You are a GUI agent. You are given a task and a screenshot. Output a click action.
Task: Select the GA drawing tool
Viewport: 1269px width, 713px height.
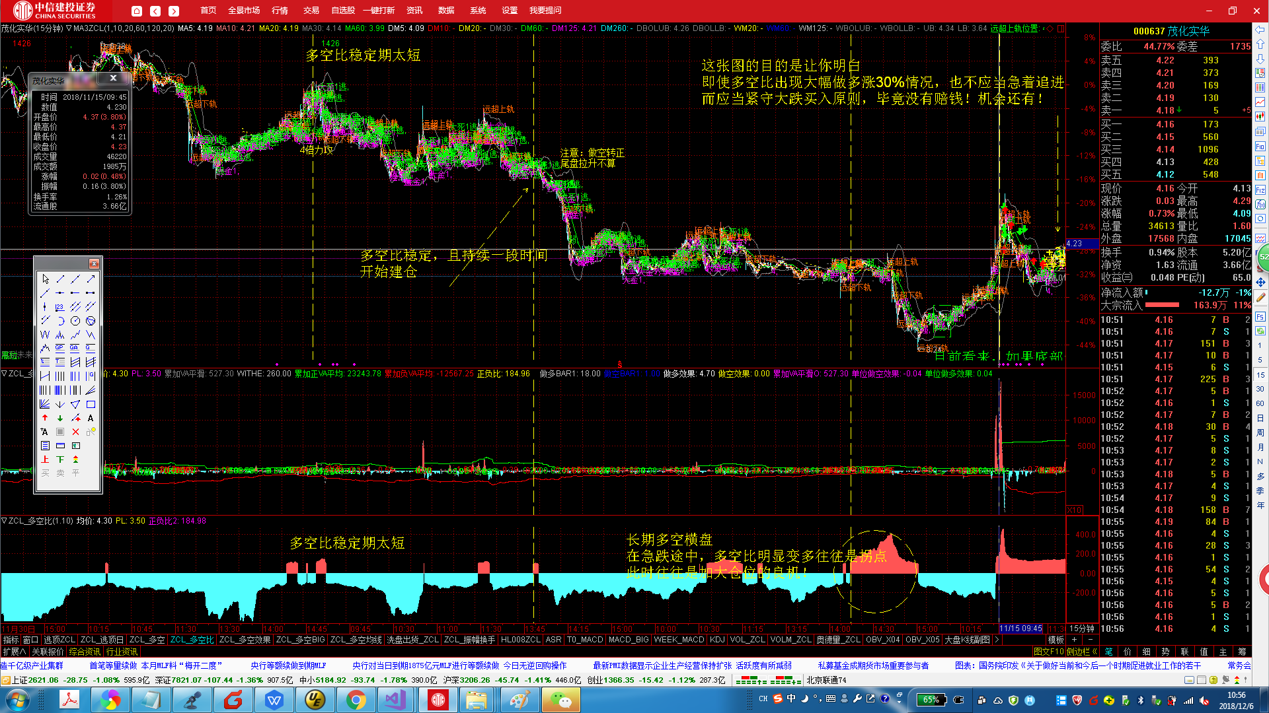75,348
